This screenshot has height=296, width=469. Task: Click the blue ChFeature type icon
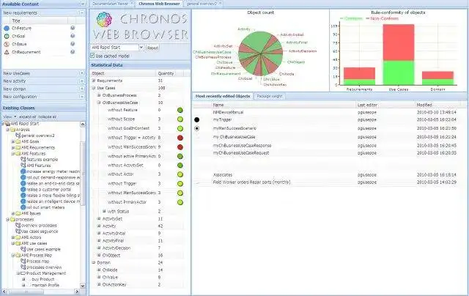coord(7,28)
